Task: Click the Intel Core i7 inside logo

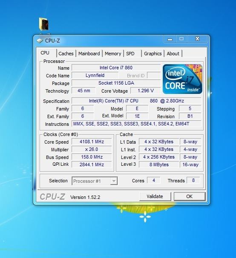Action: coord(182,79)
